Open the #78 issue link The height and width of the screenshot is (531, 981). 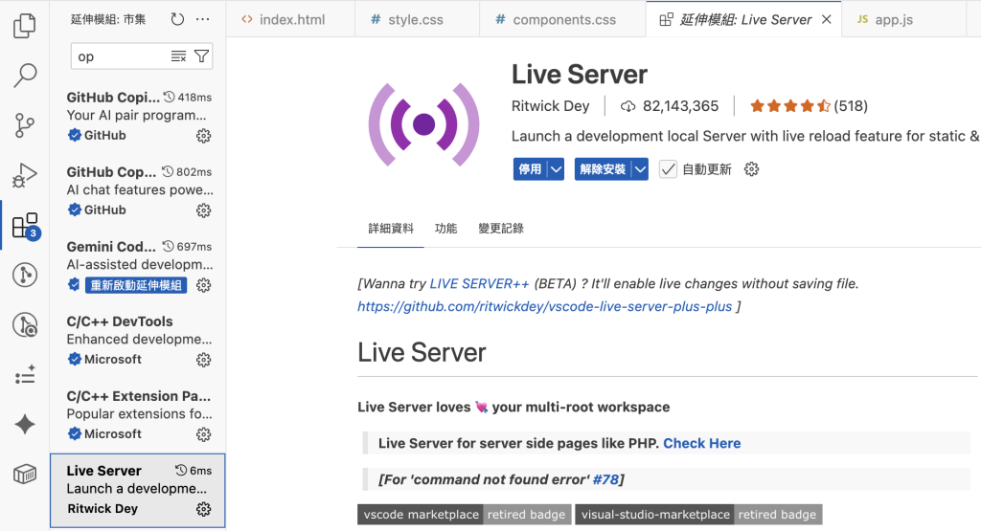pos(605,479)
